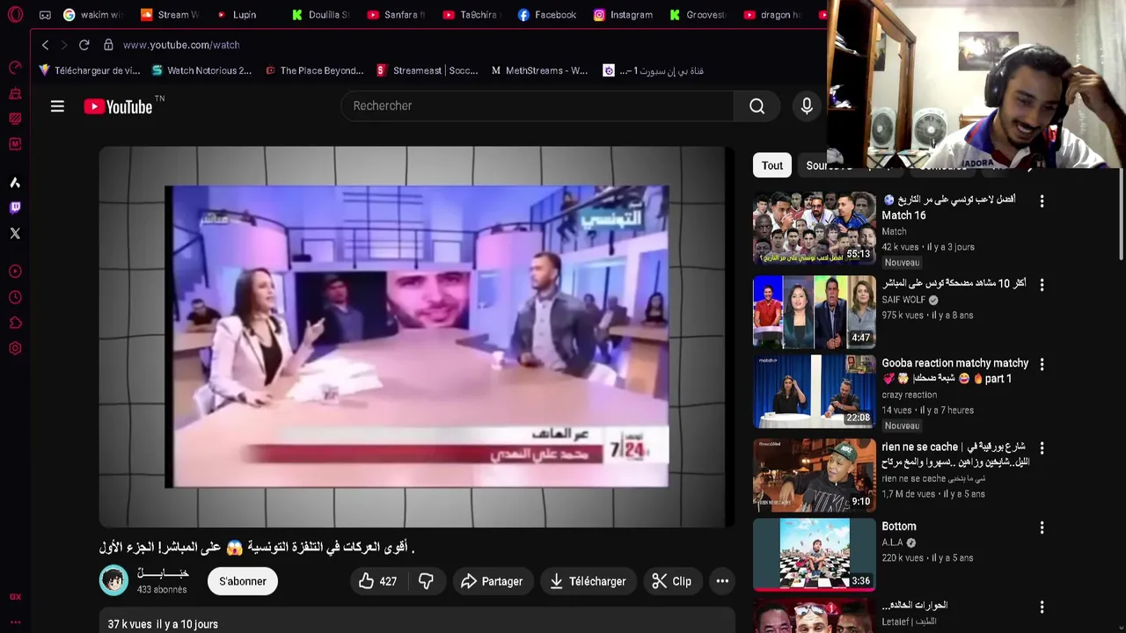Switch to the Facebook tab
Image resolution: width=1126 pixels, height=633 pixels.
(546, 15)
